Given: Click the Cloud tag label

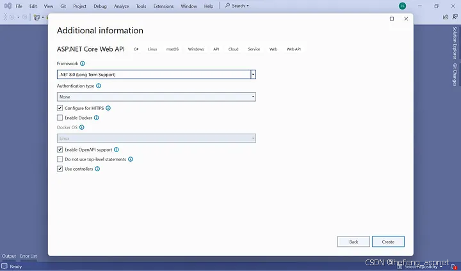Looking at the screenshot, I should (234, 49).
